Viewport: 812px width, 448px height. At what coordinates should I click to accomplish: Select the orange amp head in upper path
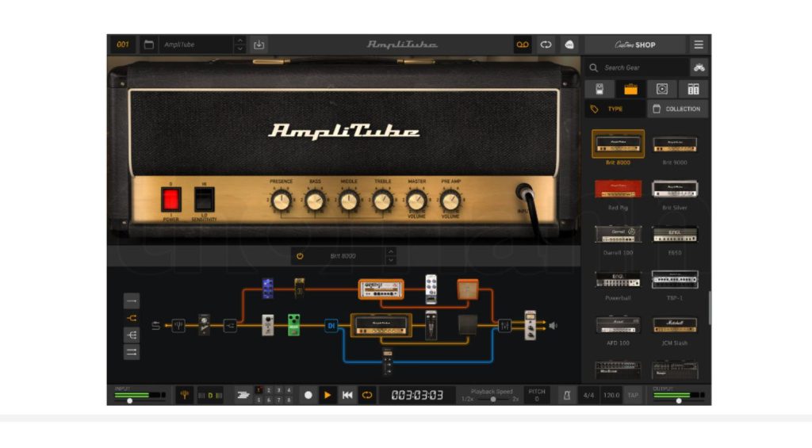(x=381, y=289)
